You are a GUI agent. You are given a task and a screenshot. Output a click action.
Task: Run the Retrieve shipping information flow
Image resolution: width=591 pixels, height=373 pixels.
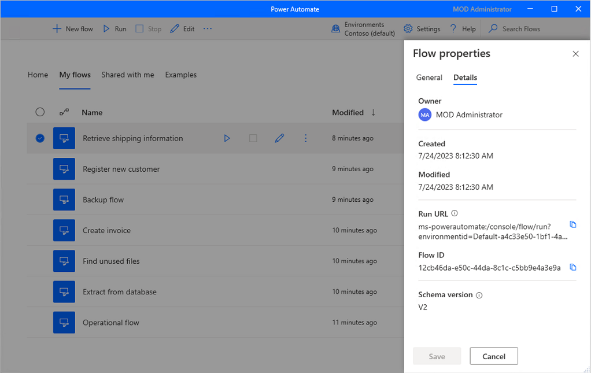click(x=227, y=138)
